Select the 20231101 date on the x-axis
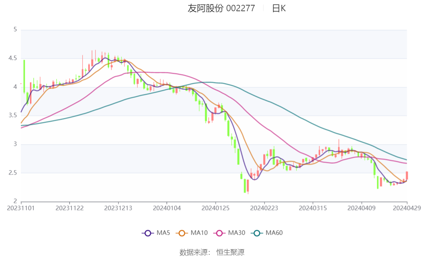424x257 pixels. tap(21, 208)
